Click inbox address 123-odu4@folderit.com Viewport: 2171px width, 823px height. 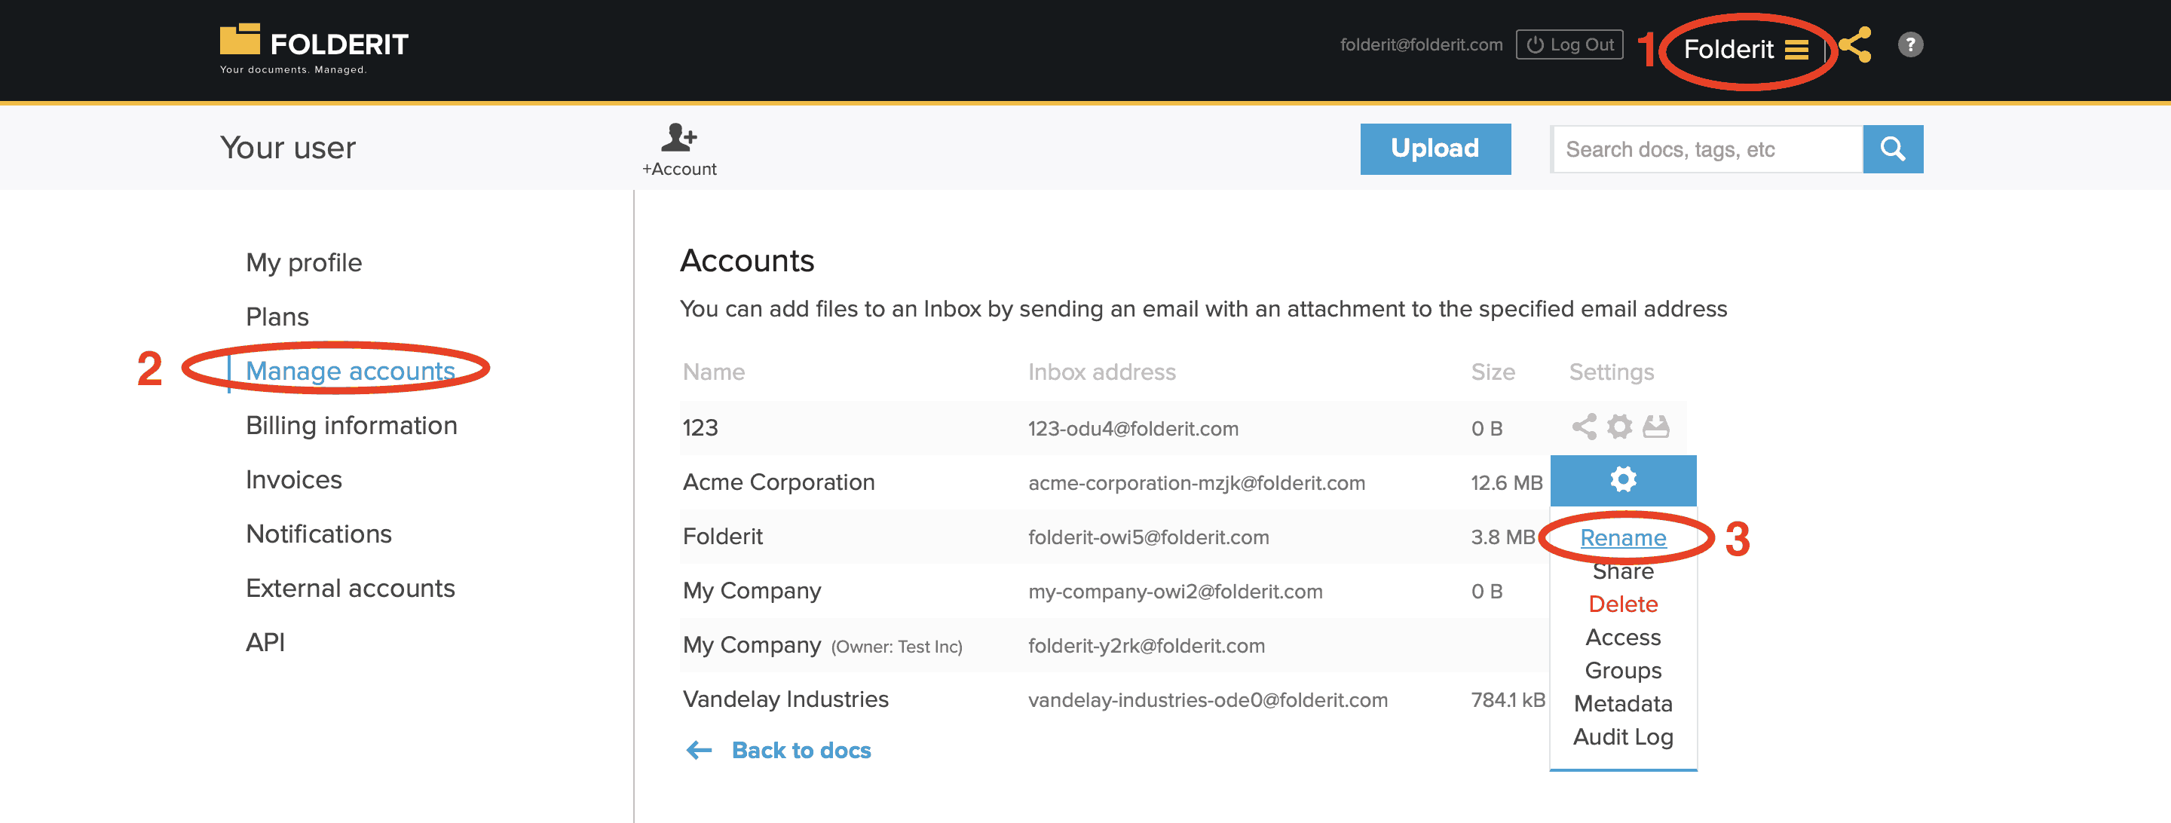[1133, 429]
